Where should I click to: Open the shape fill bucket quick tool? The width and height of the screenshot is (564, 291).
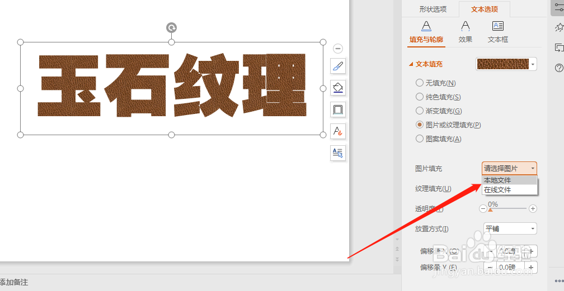coord(338,88)
